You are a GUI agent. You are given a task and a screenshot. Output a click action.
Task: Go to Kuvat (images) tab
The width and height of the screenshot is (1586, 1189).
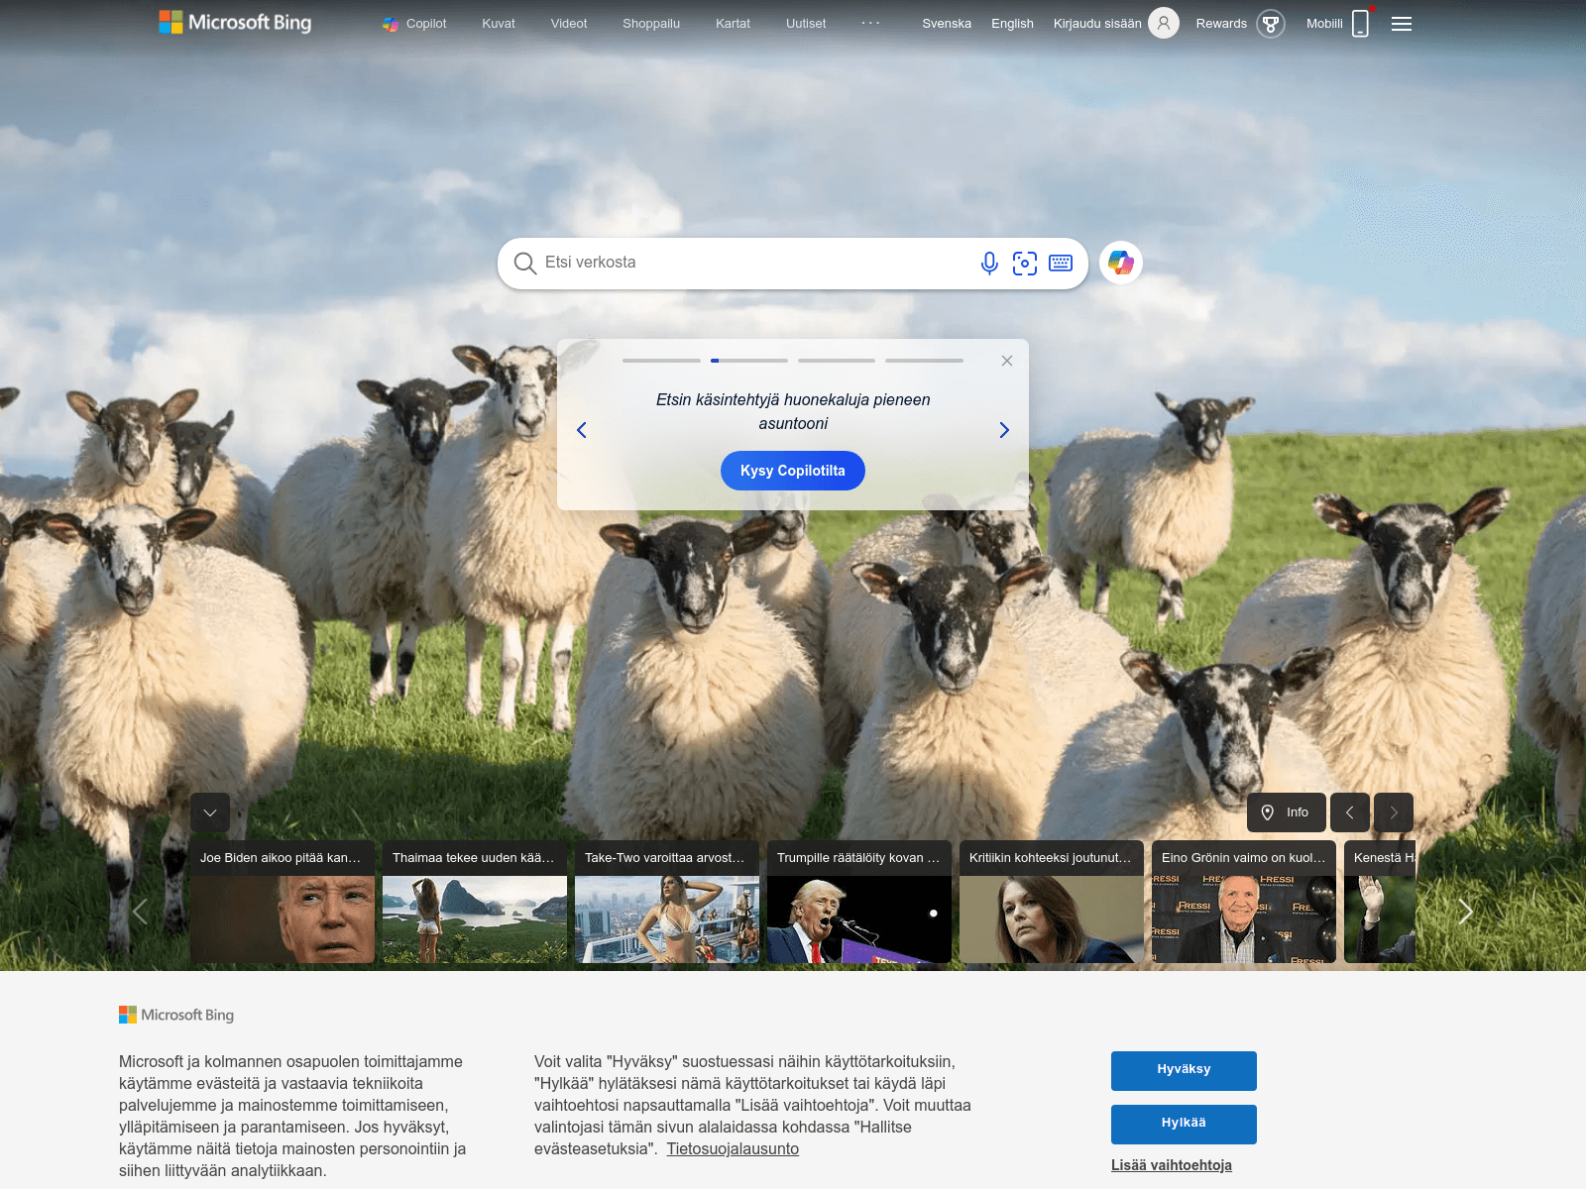click(x=499, y=24)
